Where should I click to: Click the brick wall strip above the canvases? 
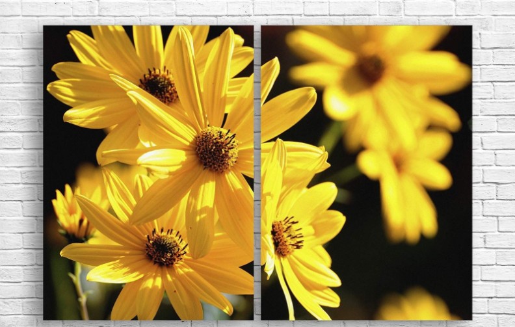point(257,12)
